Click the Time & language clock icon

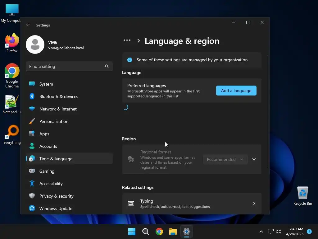pos(32,158)
